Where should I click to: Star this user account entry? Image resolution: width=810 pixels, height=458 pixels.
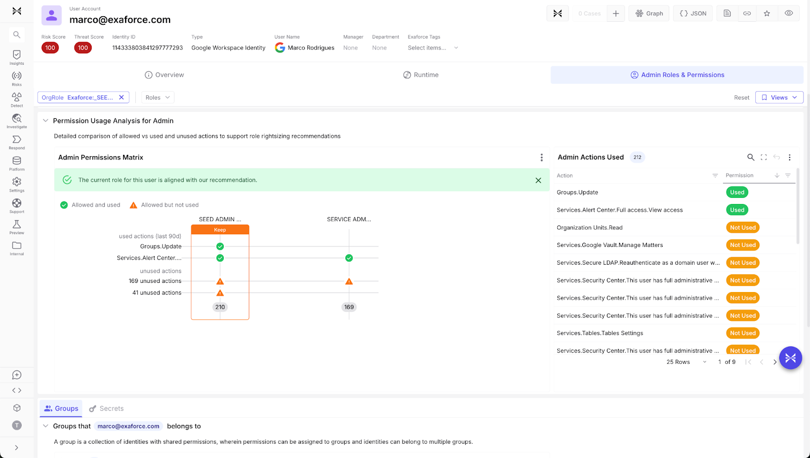pyautogui.click(x=766, y=13)
